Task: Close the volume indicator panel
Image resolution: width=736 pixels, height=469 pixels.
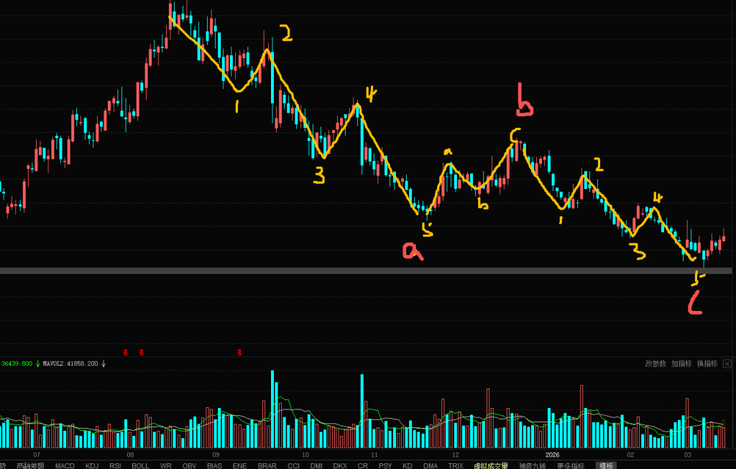Action: (728, 364)
